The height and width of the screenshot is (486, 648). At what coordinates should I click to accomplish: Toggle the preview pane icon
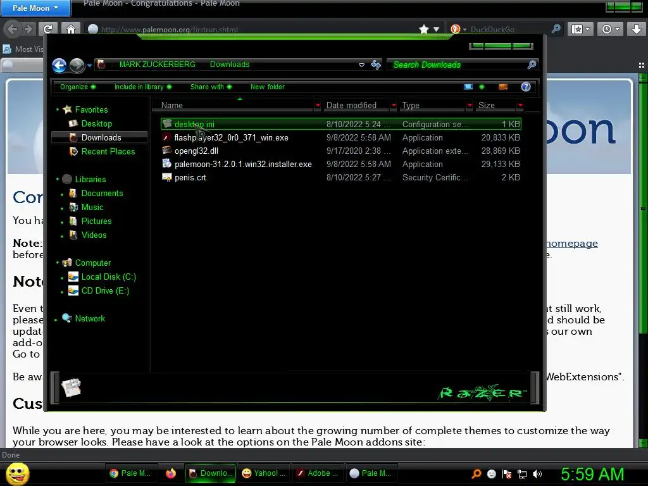tap(503, 87)
